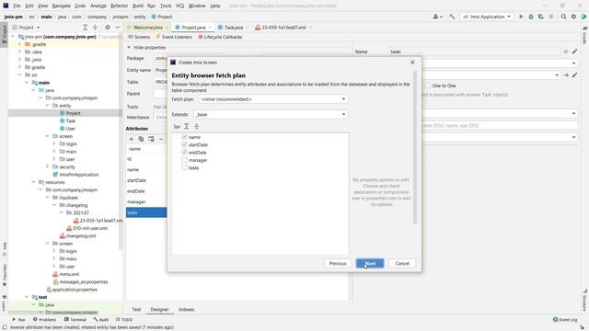This screenshot has height=331, width=589.
Task: Uncheck the name attribute checkbox
Action: point(184,137)
